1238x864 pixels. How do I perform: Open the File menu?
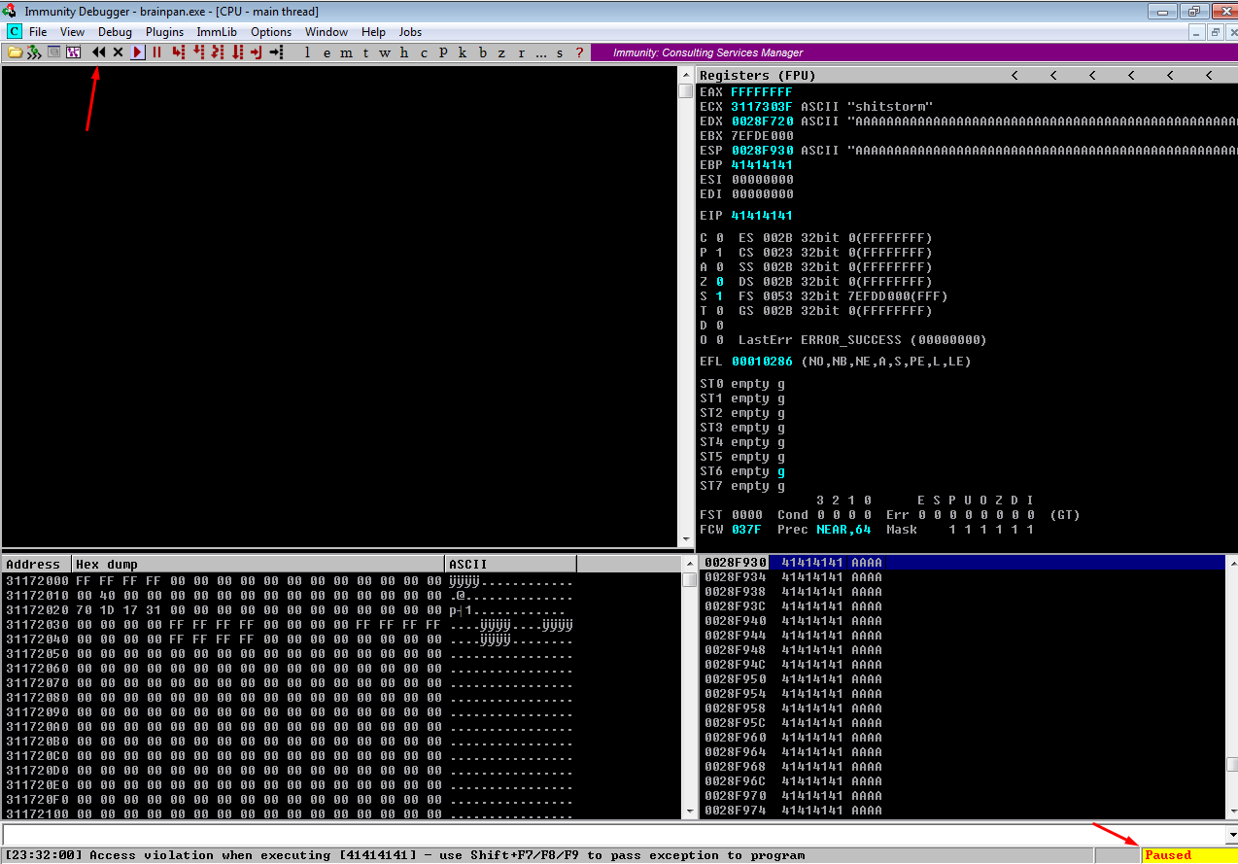point(38,32)
